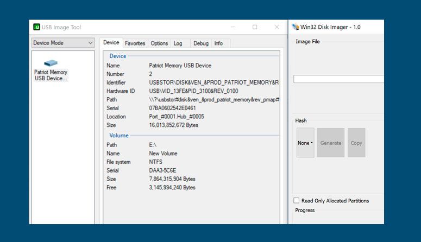
Task: Click device name 'Patriot Memory USB Device' value
Action: 180,66
